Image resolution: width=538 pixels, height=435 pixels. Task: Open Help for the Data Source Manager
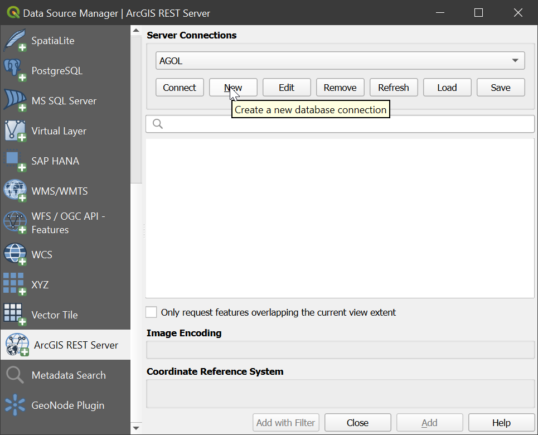click(x=501, y=423)
